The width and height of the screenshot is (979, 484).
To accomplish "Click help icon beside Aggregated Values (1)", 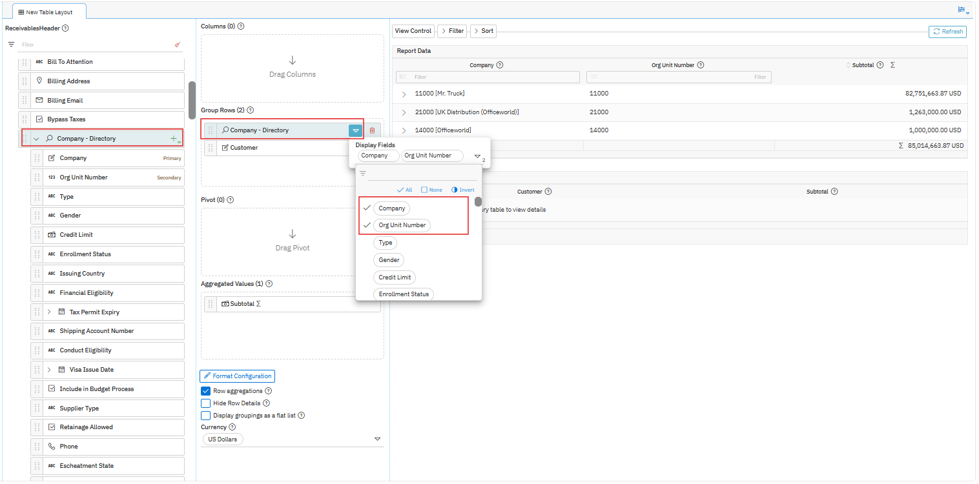I will pos(269,284).
